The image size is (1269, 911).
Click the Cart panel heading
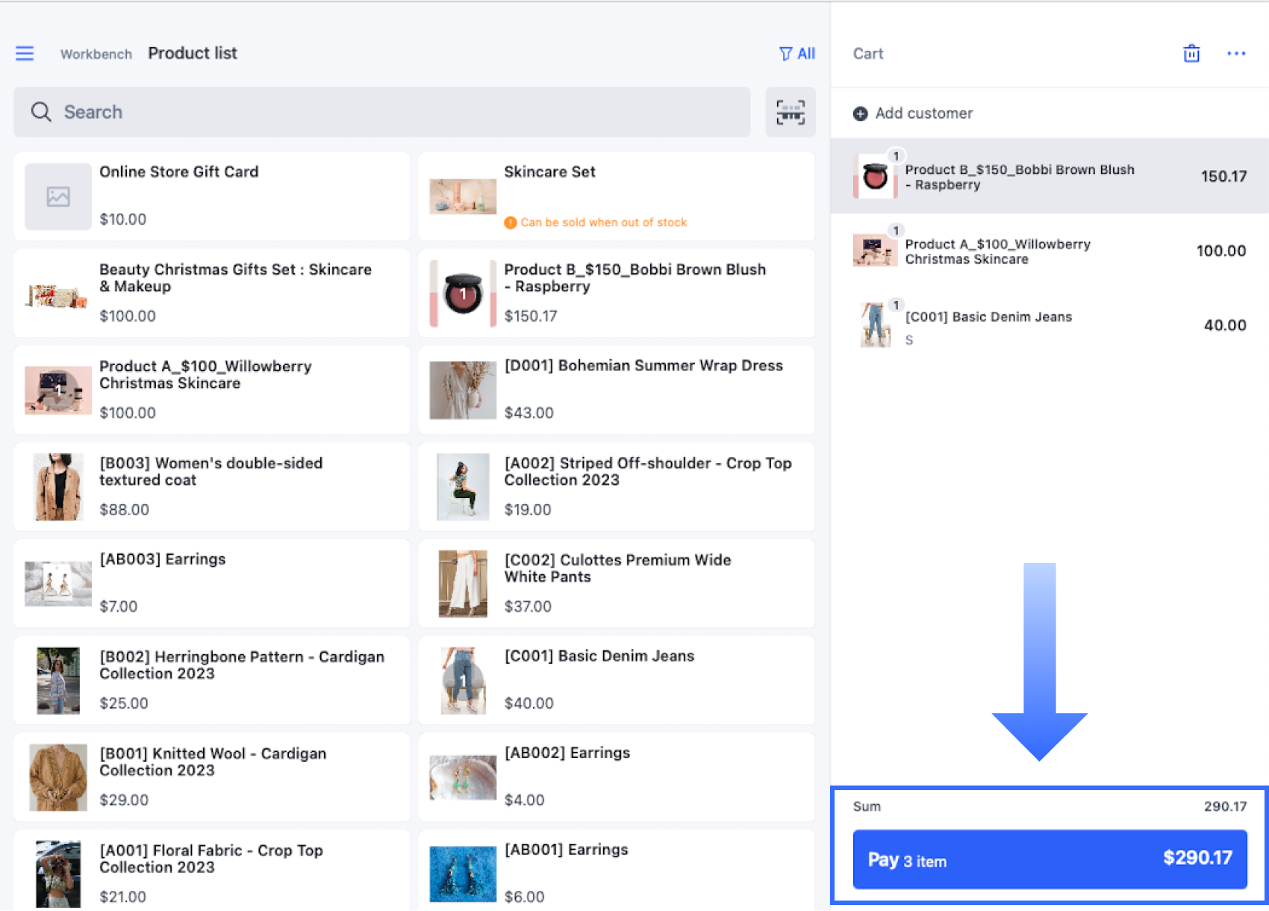pos(868,54)
